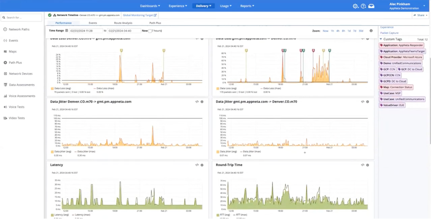This screenshot has height=219, width=431.
Task: Click in the Search for field
Action: [x=22, y=17]
